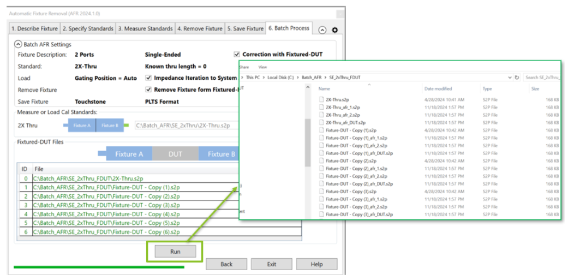This screenshot has width=574, height=278.
Task: Open the settings gear icon
Action: 335,30
